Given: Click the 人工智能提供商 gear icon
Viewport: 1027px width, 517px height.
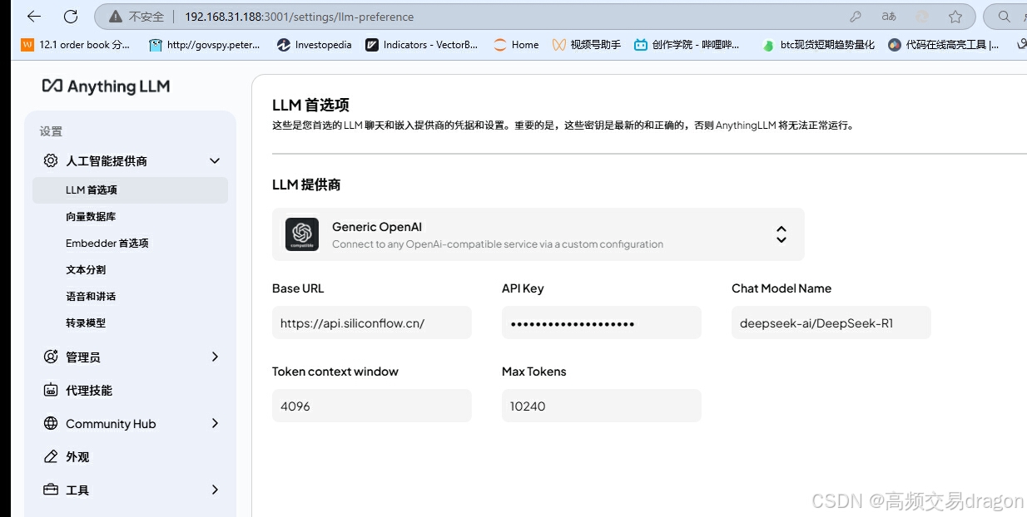Looking at the screenshot, I should click(51, 160).
